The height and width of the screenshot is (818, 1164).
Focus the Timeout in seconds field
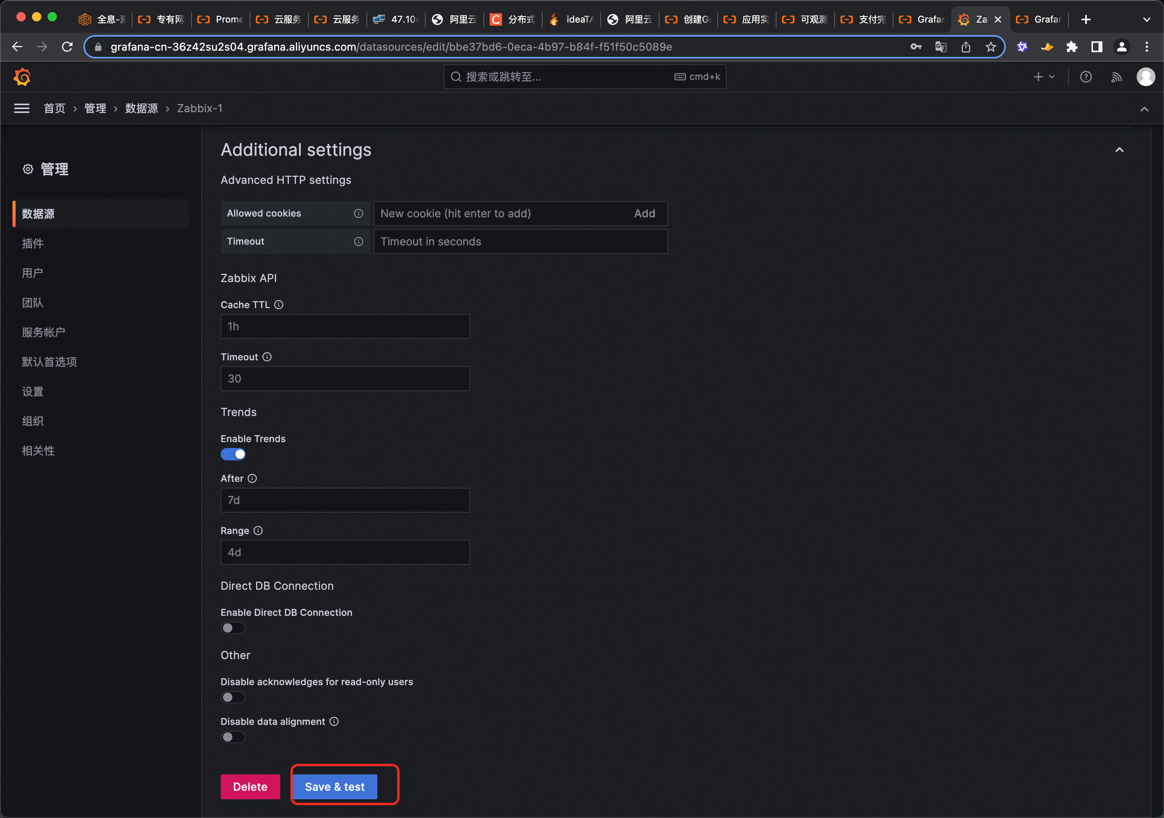521,242
